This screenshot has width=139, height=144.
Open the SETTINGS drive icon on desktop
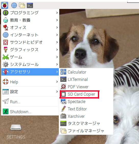click(16, 127)
